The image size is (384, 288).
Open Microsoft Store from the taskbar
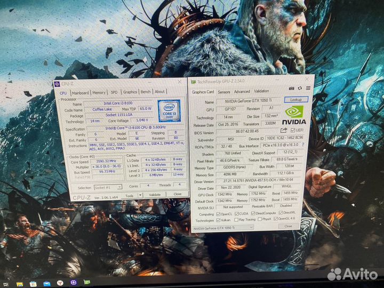tap(33, 284)
